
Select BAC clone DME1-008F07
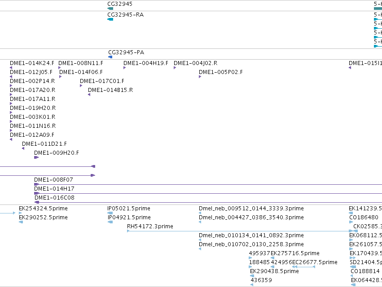pos(53,180)
